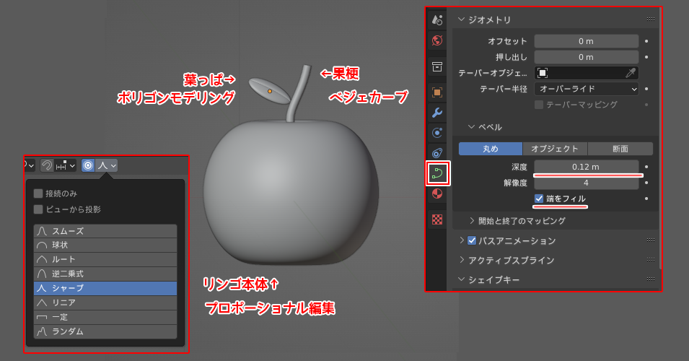
Task: Open the Material properties tab icon
Action: point(436,193)
